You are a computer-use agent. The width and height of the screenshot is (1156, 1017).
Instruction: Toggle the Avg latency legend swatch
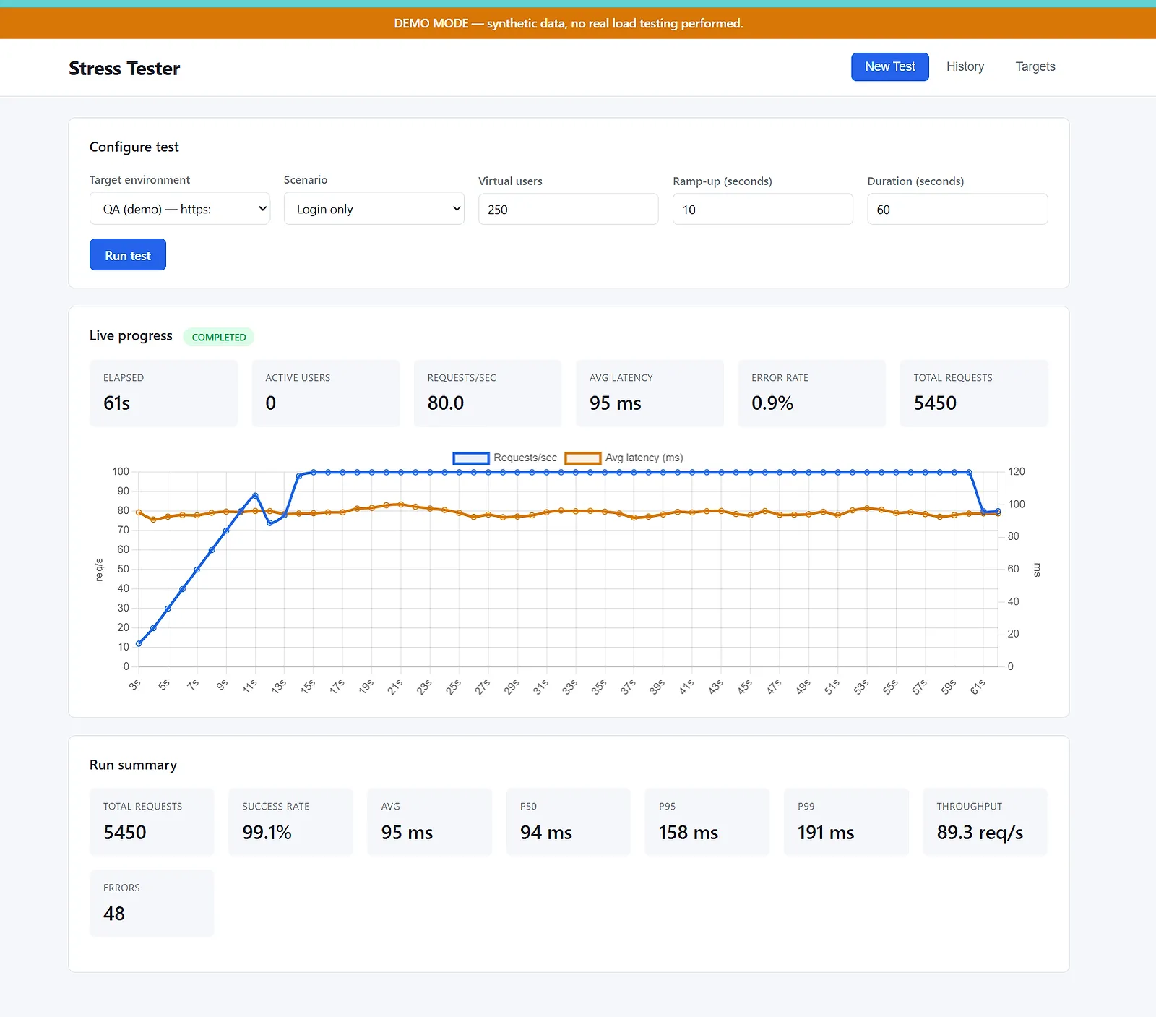[x=583, y=458]
